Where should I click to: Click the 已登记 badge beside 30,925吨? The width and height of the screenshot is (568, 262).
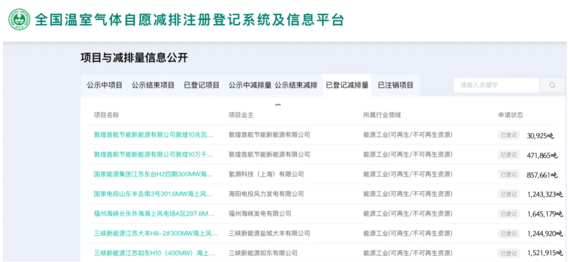point(509,135)
